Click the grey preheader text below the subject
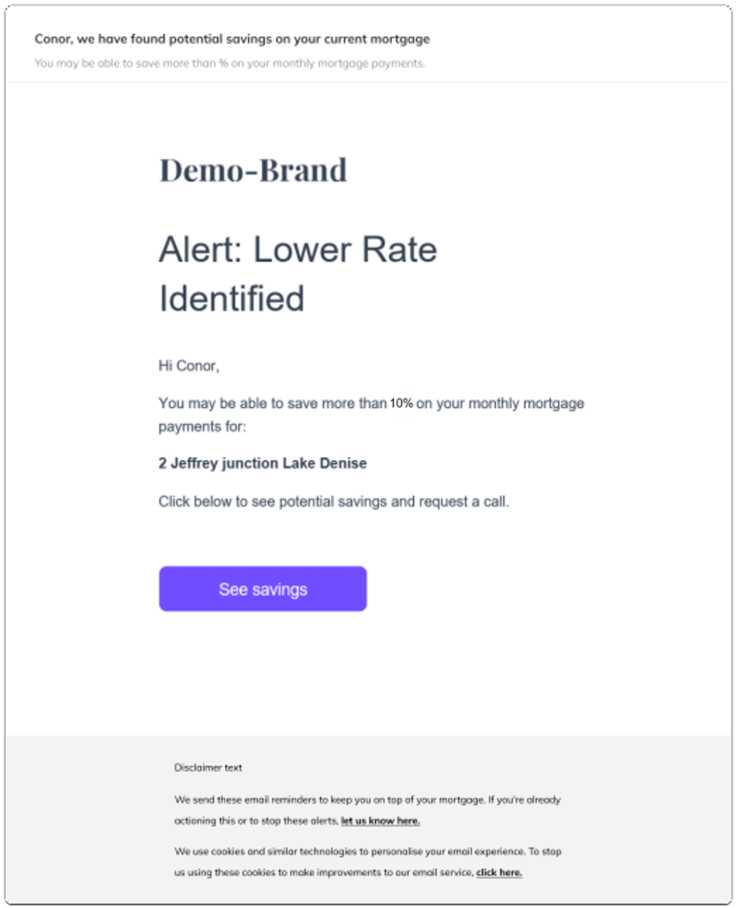The image size is (737, 908). (230, 63)
